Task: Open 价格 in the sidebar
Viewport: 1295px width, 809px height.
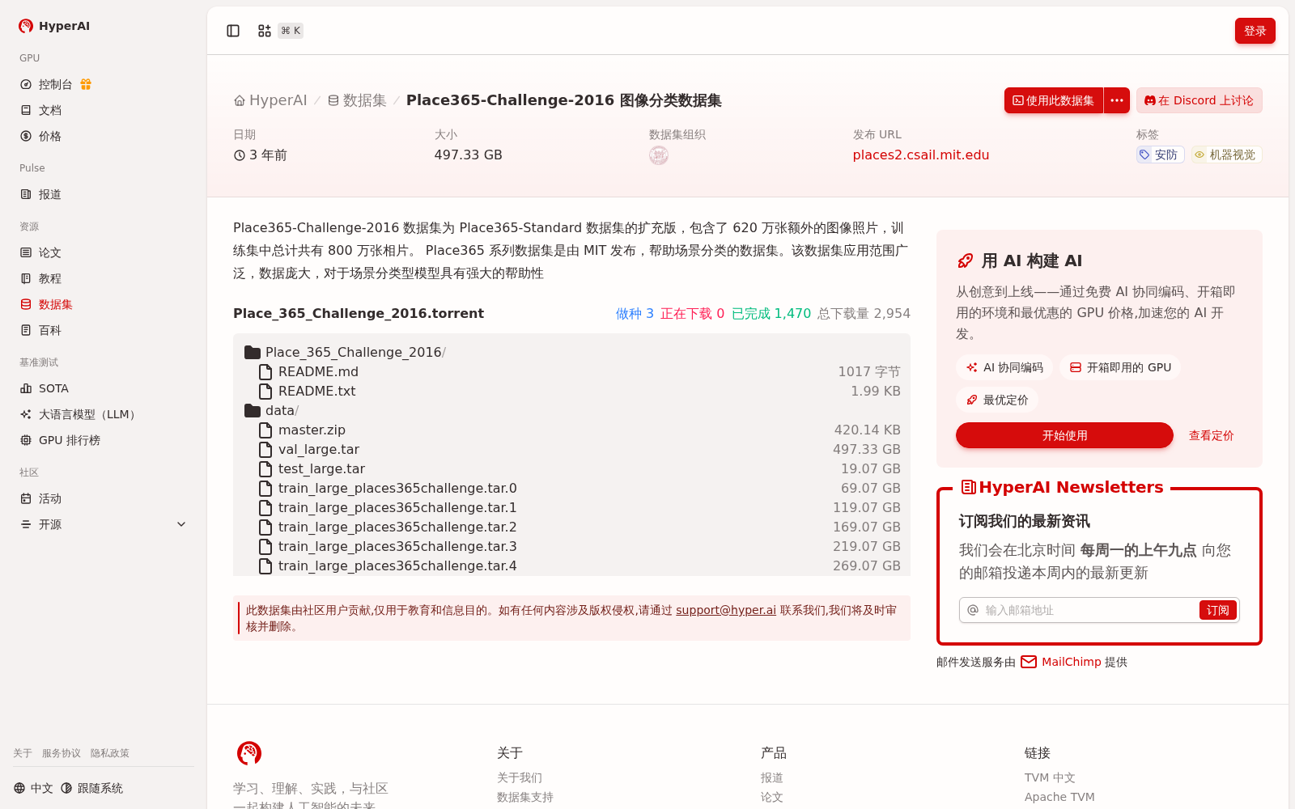Action: 49,136
